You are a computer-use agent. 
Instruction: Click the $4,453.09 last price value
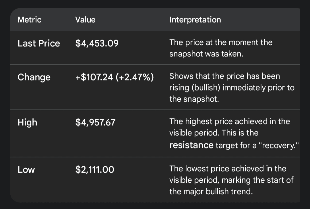[x=97, y=44]
